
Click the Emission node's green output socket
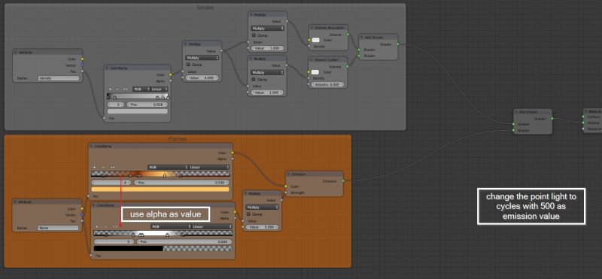[343, 180]
